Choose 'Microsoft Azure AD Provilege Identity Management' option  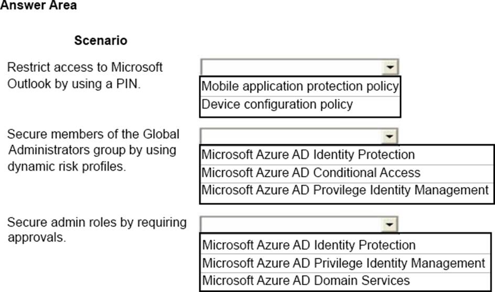(345, 190)
